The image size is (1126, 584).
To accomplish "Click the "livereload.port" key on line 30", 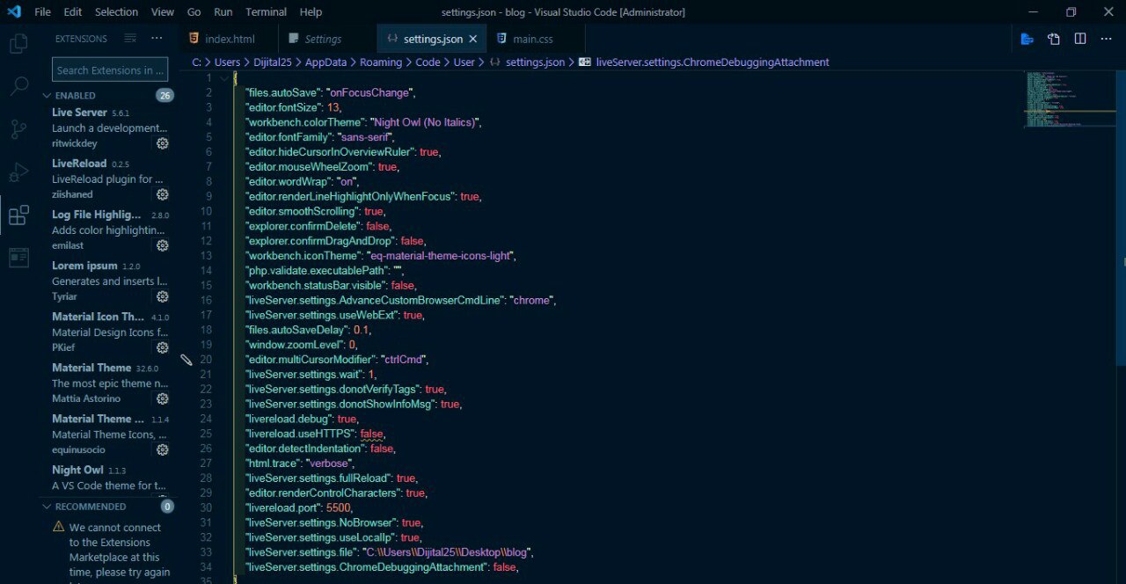I will click(x=282, y=508).
